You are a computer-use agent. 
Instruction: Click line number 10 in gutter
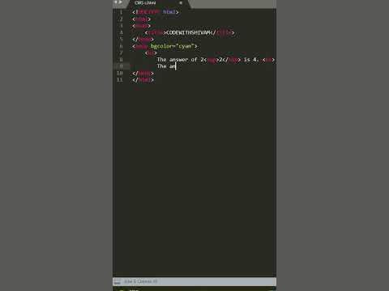120,73
